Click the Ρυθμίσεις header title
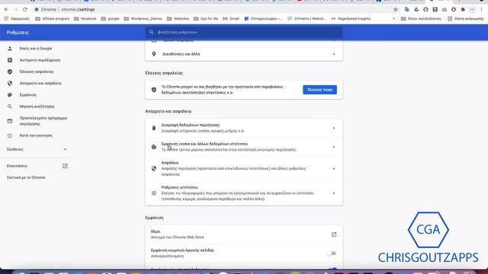Image resolution: width=488 pixels, height=274 pixels. [x=18, y=32]
